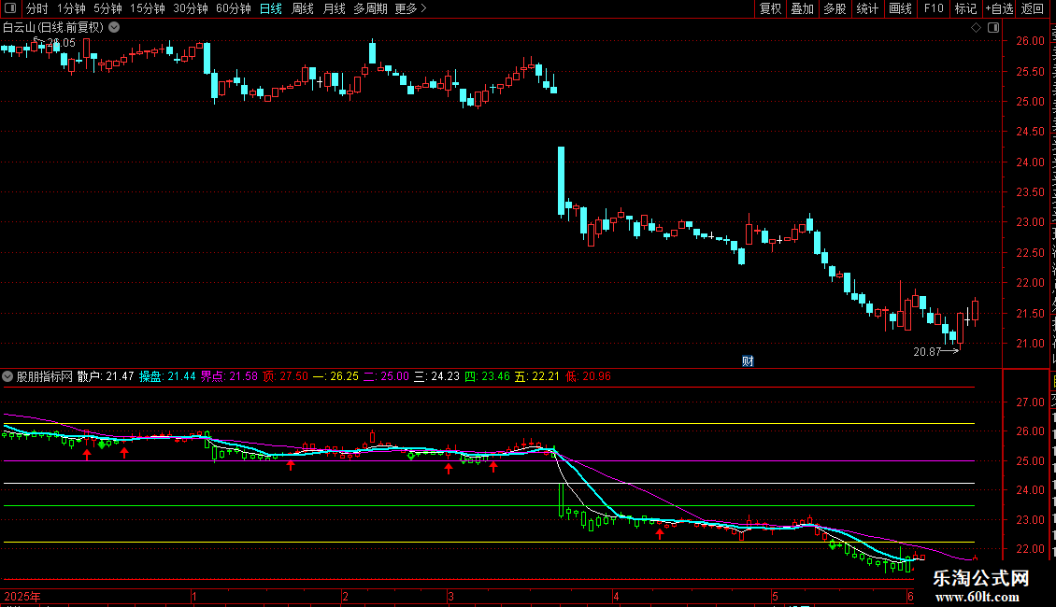Viewport: 1056px width, 607px height.
Task: Open the 多股 multi-stock view
Action: click(x=835, y=8)
